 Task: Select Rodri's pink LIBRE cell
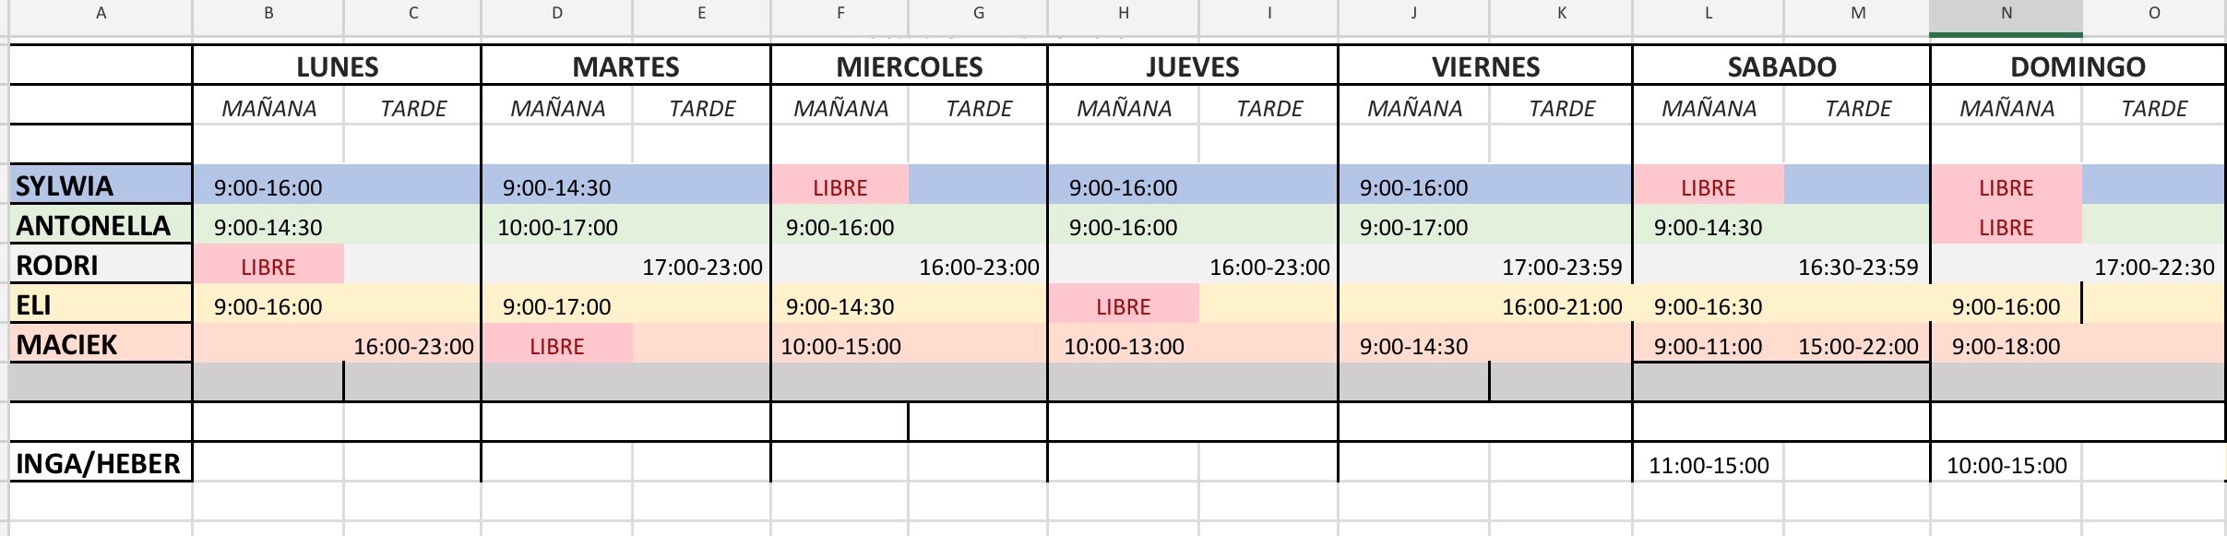click(268, 267)
